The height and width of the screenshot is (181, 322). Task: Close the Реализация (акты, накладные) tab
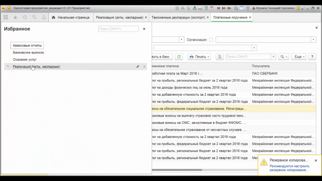coord(146,18)
